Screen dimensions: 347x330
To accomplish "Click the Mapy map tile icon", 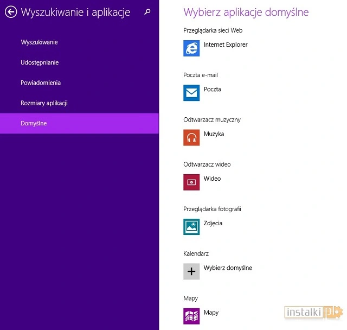I will tap(191, 316).
